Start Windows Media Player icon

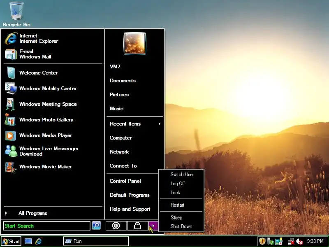pos(11,135)
